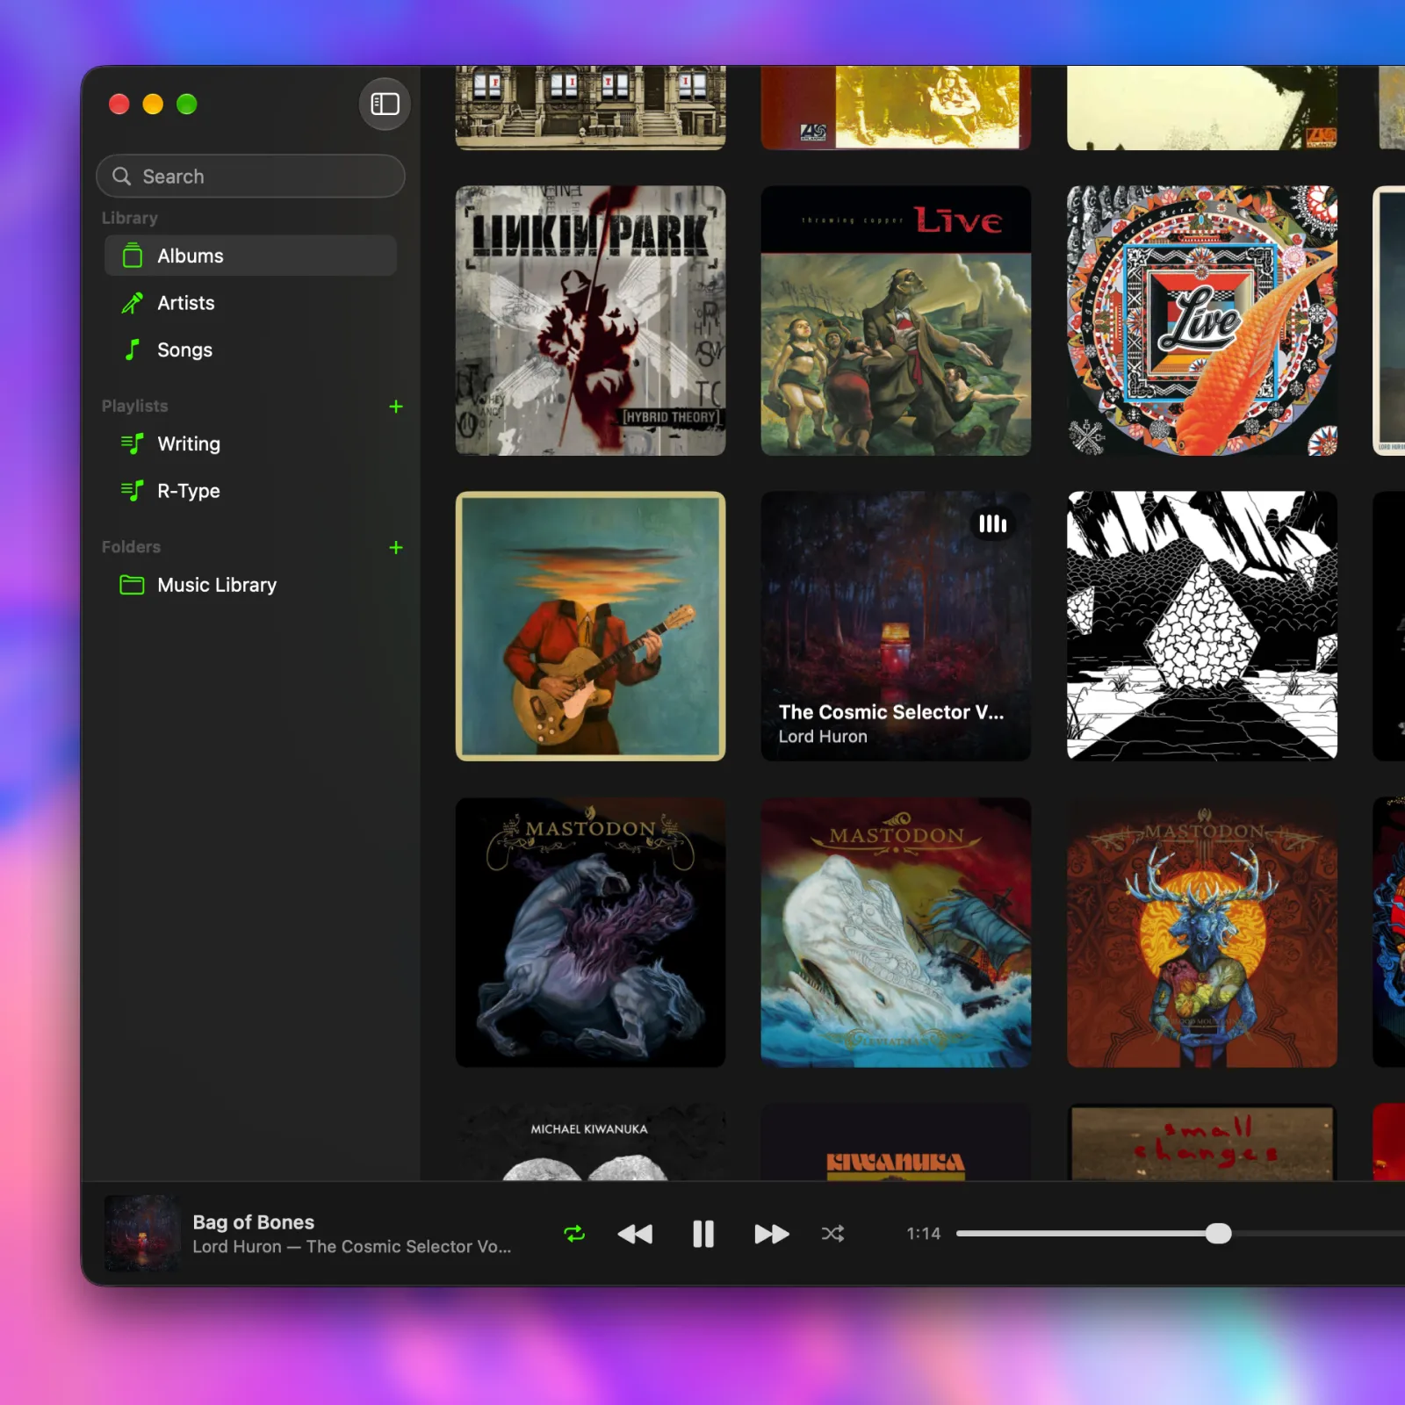Add a new folder with the plus icon
The height and width of the screenshot is (1405, 1405).
pos(396,547)
